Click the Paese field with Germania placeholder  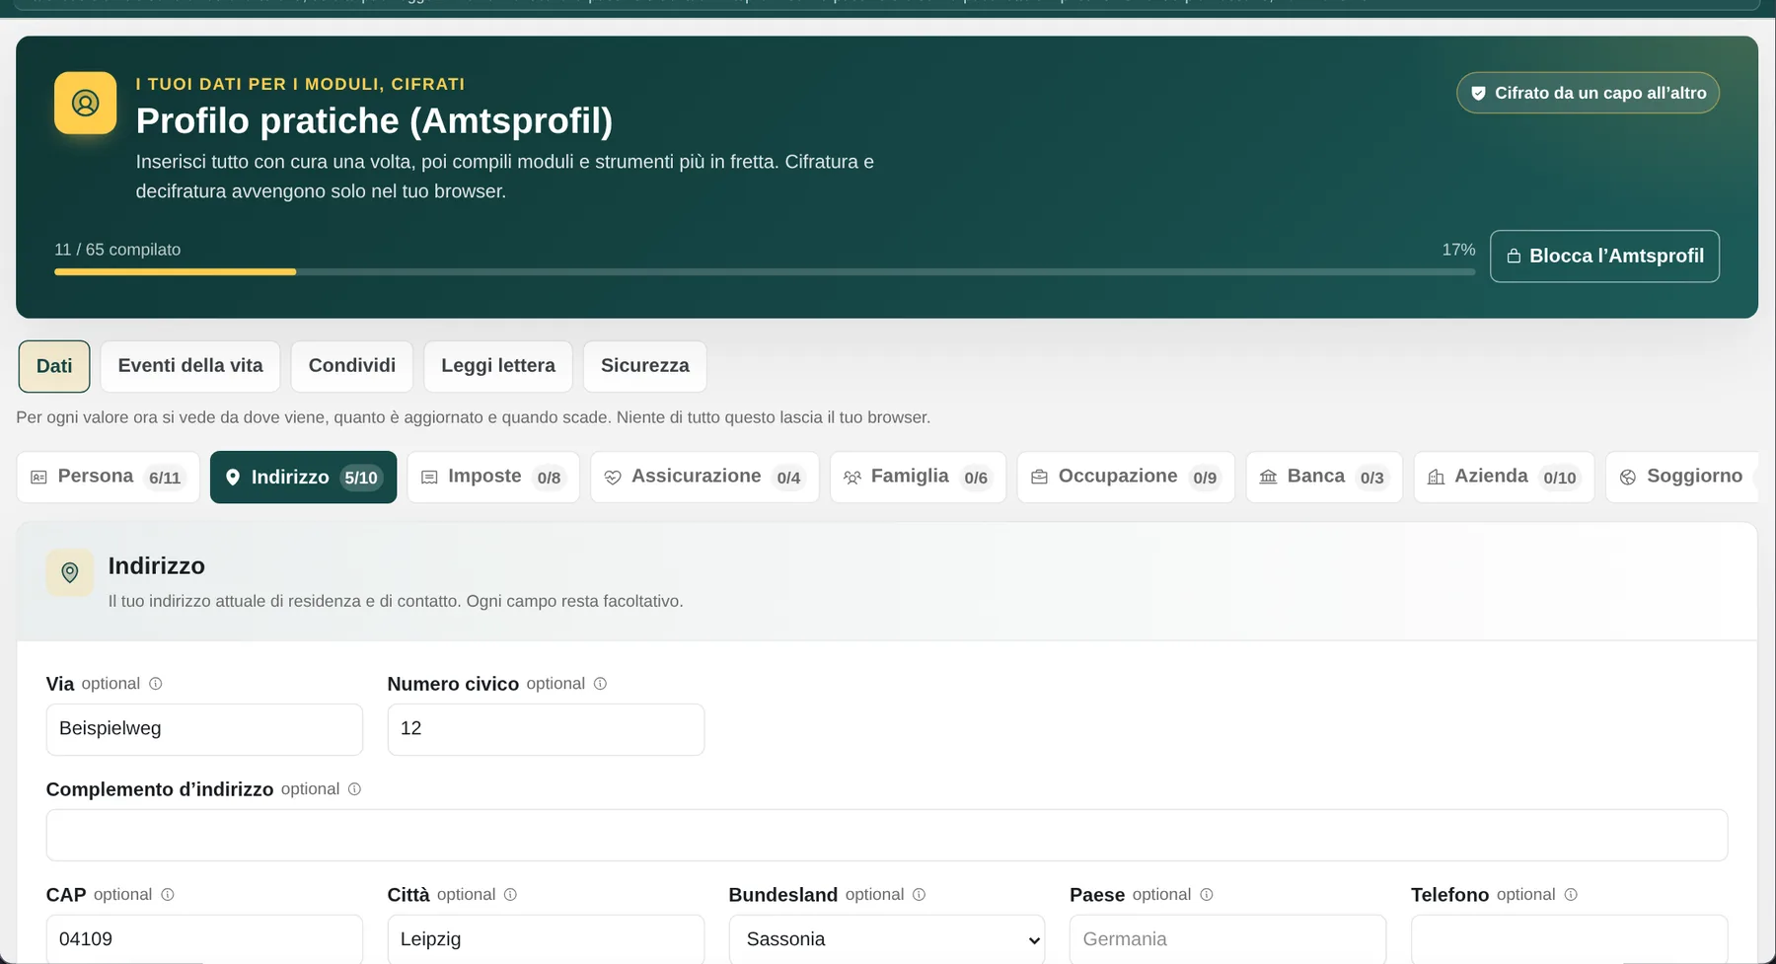[1228, 939]
